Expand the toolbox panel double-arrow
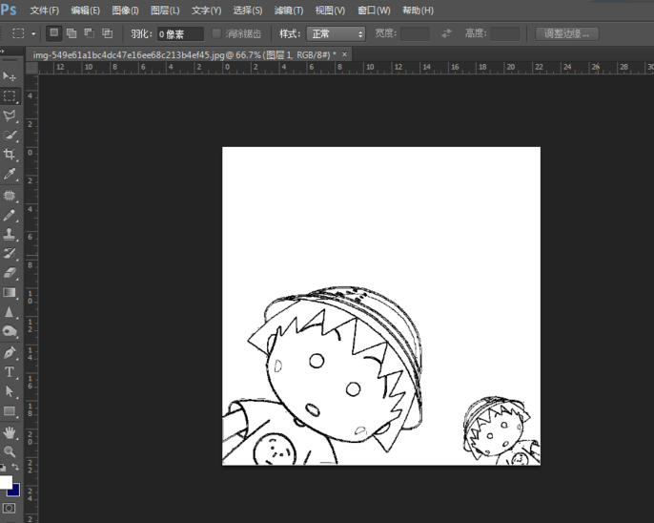Viewport: 654px width, 523px height. pos(2,52)
